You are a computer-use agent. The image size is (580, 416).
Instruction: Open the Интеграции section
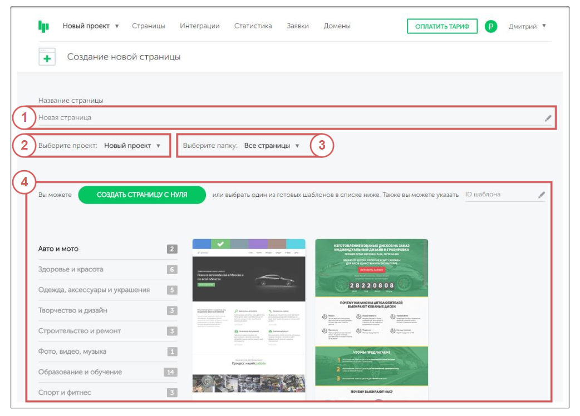click(200, 26)
